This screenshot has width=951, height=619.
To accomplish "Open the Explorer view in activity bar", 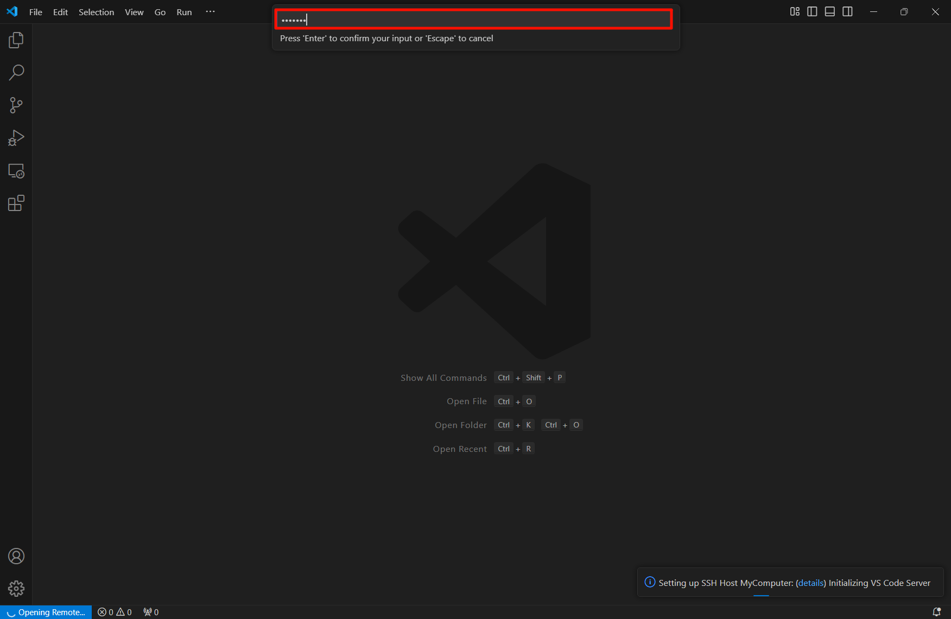I will tap(16, 40).
